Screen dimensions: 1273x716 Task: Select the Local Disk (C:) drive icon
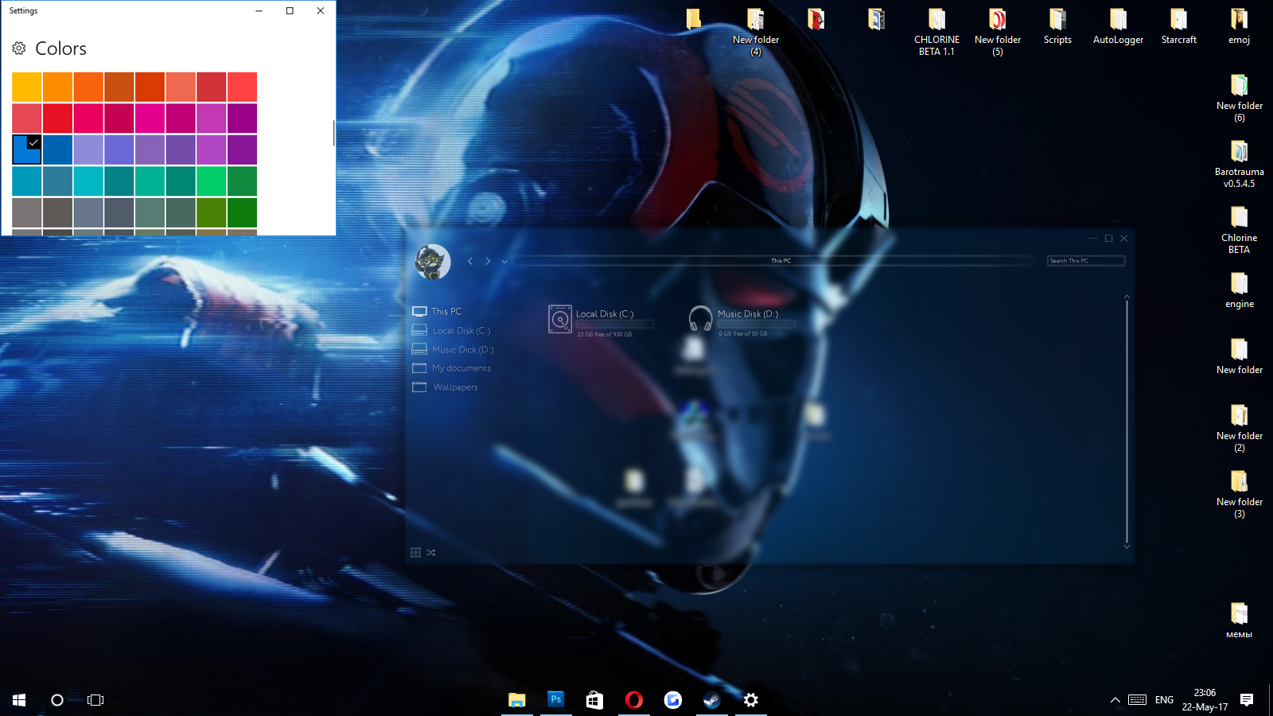560,319
